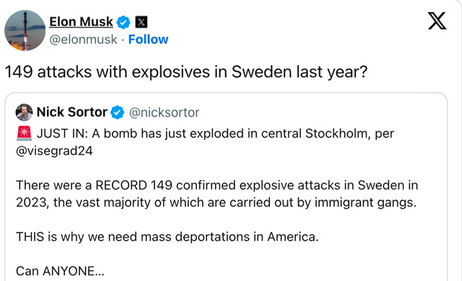Image resolution: width=462 pixels, height=281 pixels.
Task: Open Nick Sortor's small avatar
Action: coord(24,113)
